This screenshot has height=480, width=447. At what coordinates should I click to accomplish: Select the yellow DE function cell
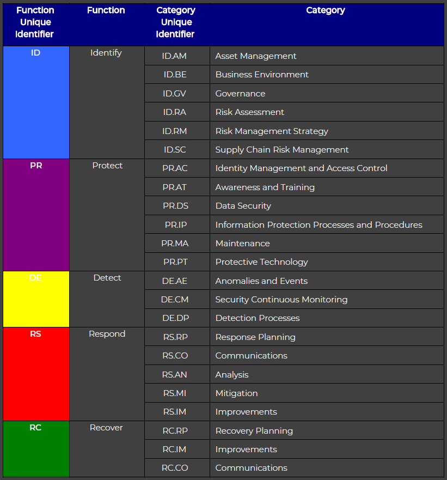point(36,299)
